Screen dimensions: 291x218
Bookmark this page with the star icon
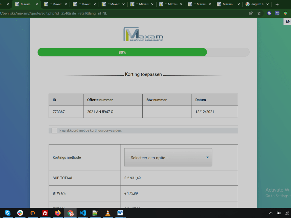pyautogui.click(x=259, y=13)
